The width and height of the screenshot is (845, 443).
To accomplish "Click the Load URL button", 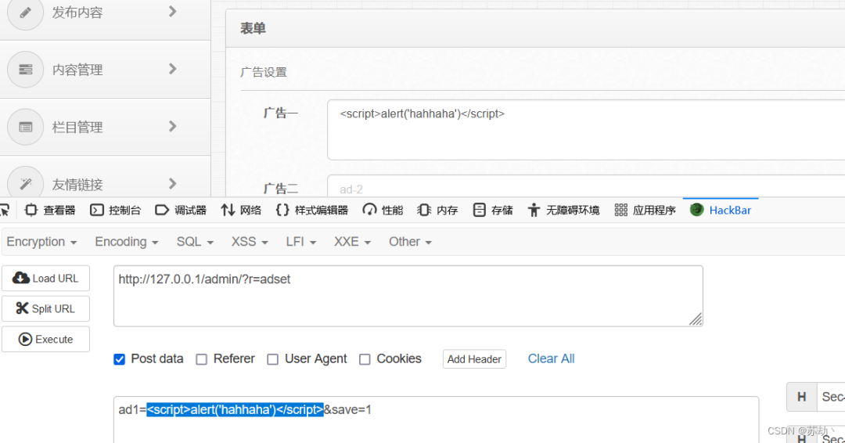I will point(46,278).
